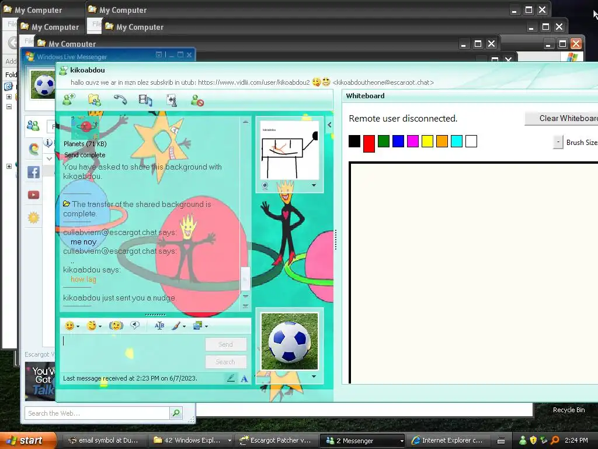Viewport: 598px width, 449px height.
Task: Select the red color swatch
Action: click(x=369, y=144)
